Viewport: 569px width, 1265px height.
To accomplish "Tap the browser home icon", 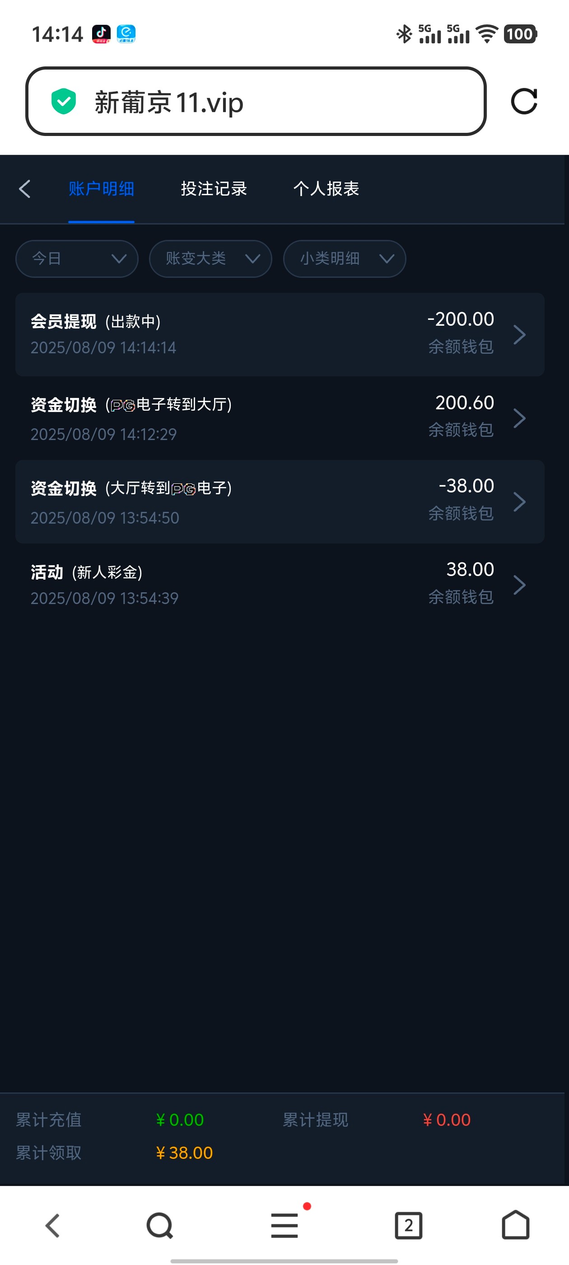I will 516,1226.
